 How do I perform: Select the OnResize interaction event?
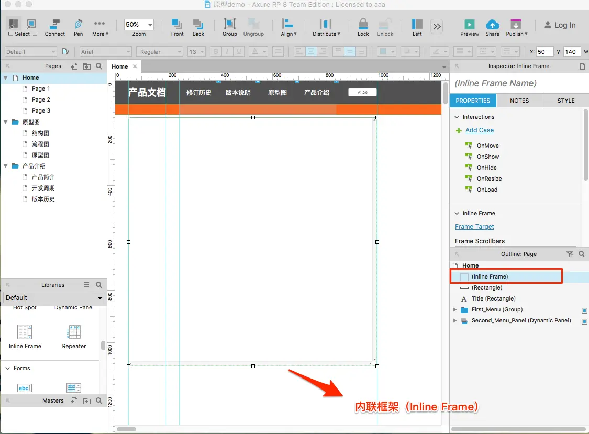[x=489, y=179]
